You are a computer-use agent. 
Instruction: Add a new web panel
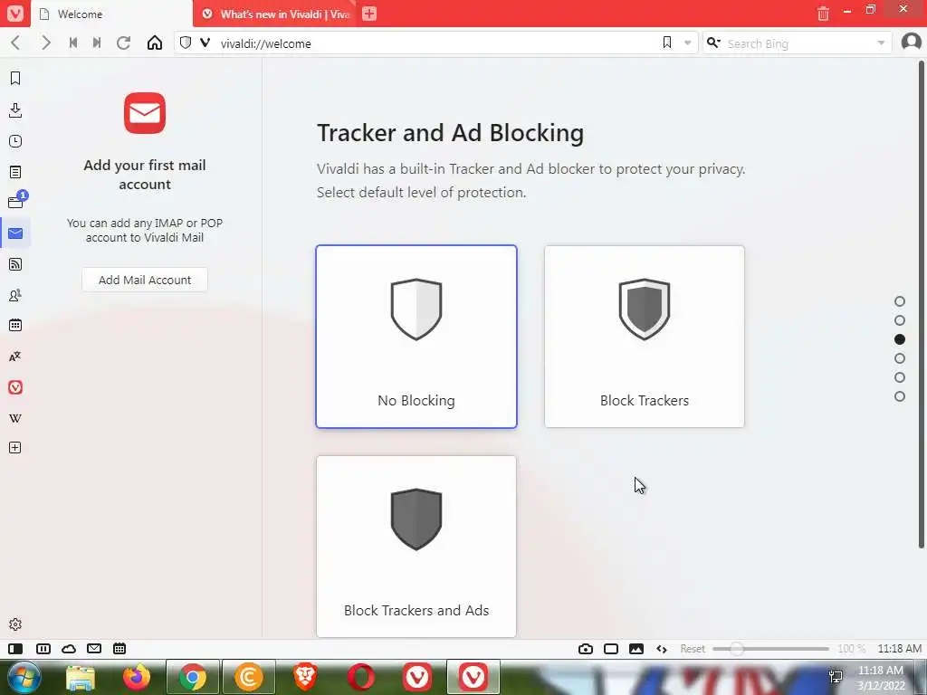coord(15,448)
